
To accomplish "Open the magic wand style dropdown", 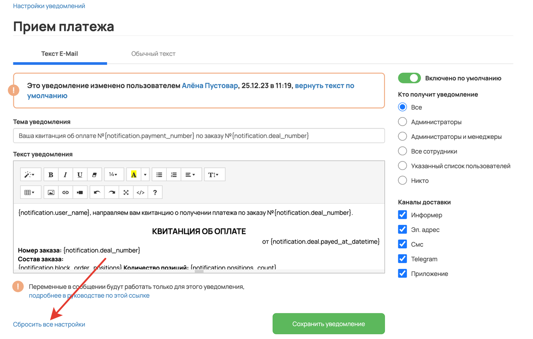I will (31, 174).
